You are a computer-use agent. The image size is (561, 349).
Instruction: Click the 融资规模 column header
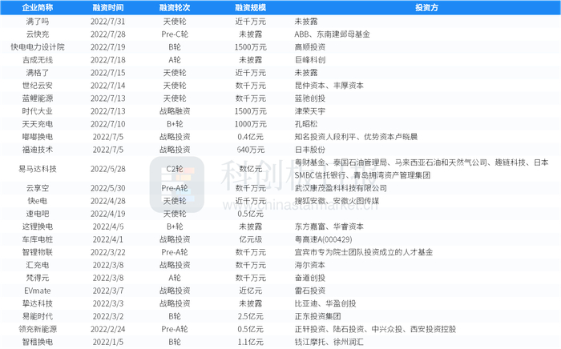(x=250, y=7)
